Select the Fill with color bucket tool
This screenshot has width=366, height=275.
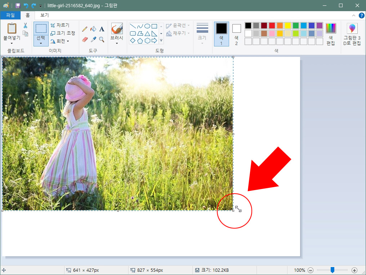pos(93,29)
